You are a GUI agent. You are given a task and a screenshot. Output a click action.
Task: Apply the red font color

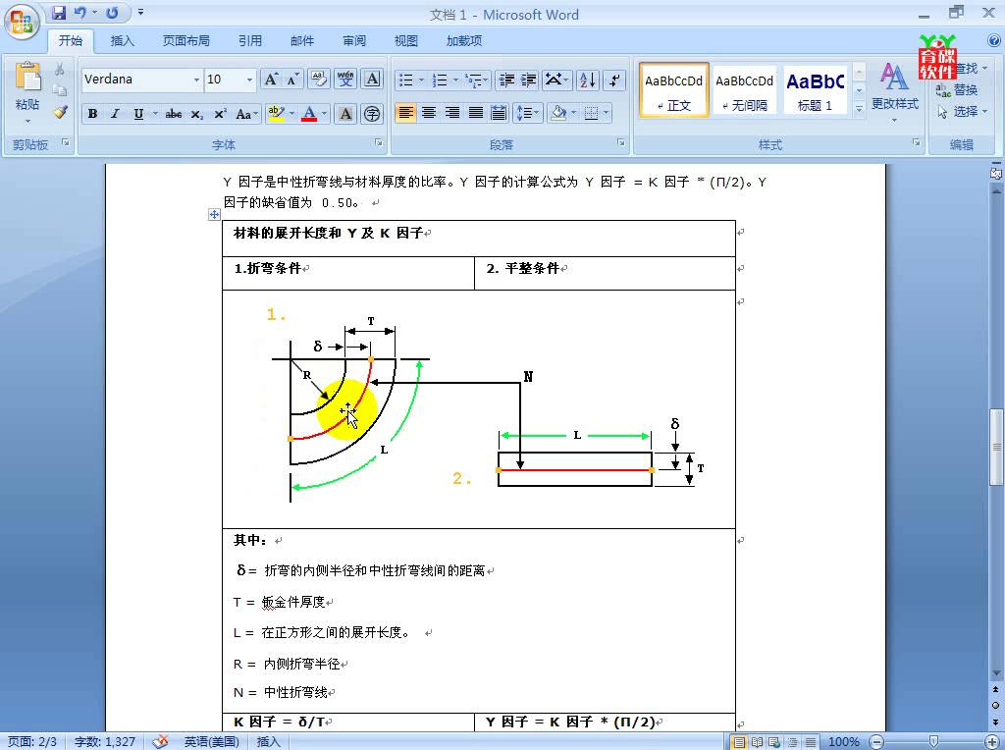(x=309, y=114)
